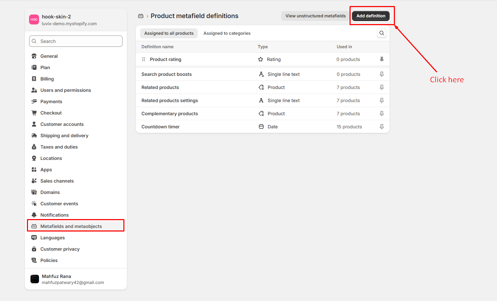Switch to Assigned to categories tab
Screen dimensions: 497x301
(x=227, y=33)
